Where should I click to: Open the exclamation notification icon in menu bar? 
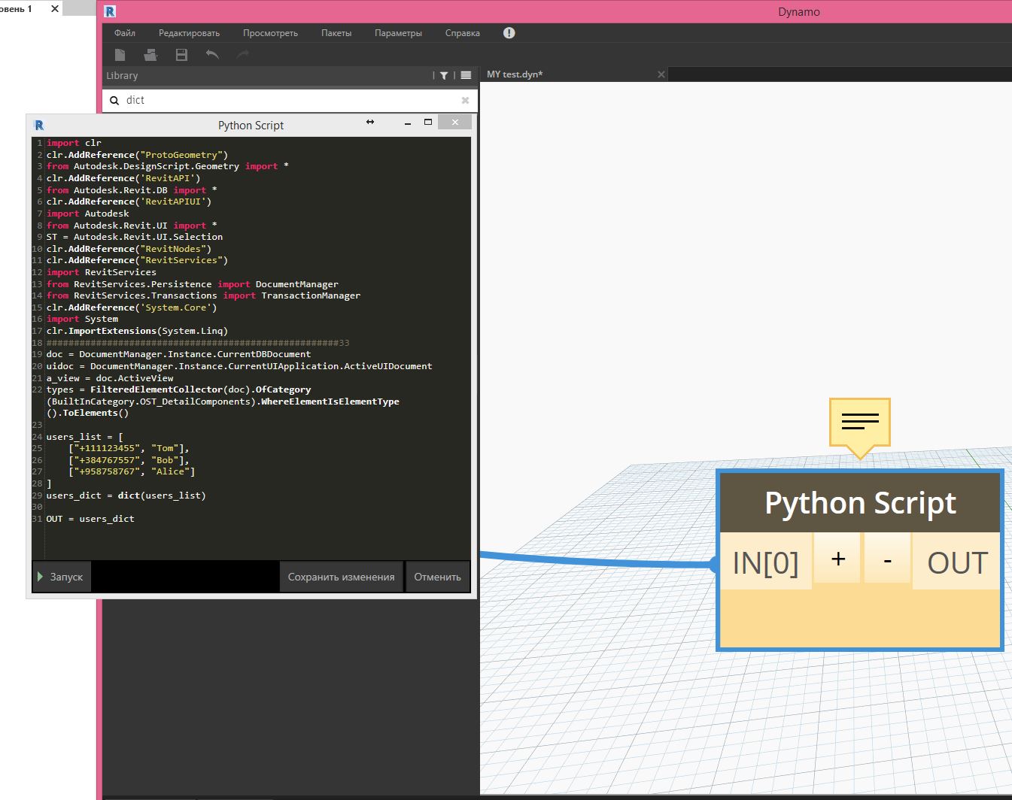tap(509, 33)
